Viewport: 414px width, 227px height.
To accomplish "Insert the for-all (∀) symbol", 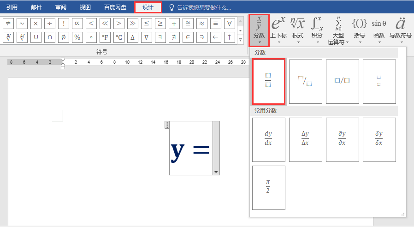I will (229, 23).
